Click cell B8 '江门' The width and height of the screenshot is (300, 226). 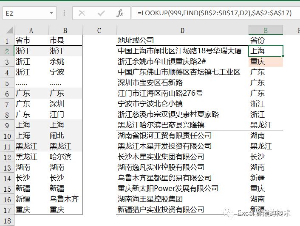[65, 115]
